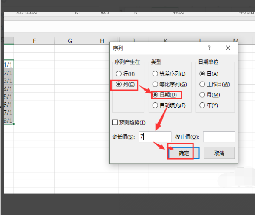Select the 列(C) column option
The height and width of the screenshot is (215, 255).
tap(125, 84)
